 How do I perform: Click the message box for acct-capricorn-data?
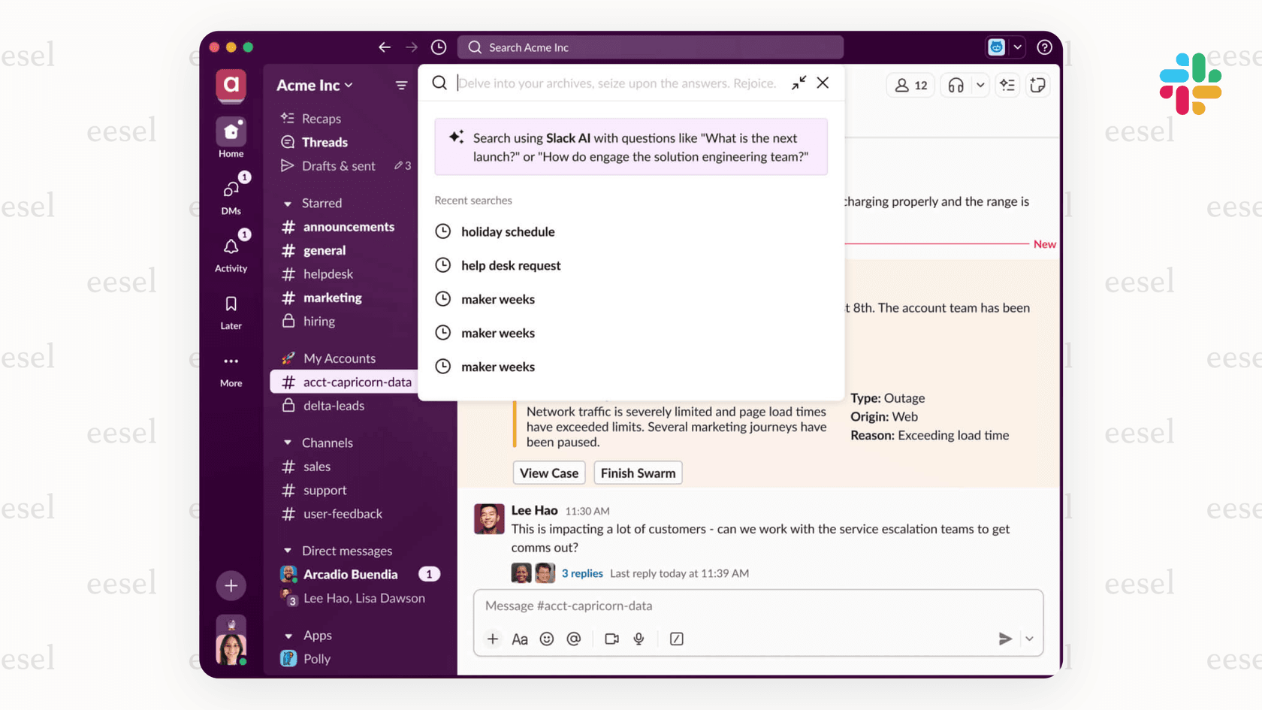[x=759, y=606]
